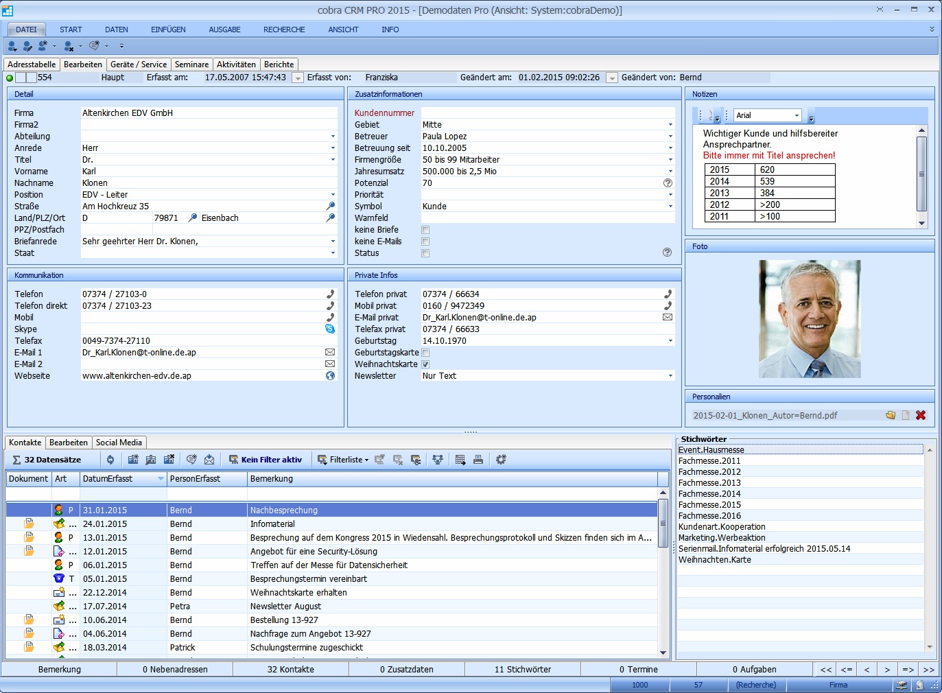This screenshot has height=693, width=942.
Task: Open the Titel dropdown
Action: click(x=333, y=160)
